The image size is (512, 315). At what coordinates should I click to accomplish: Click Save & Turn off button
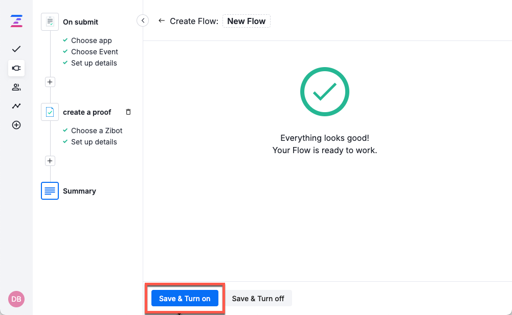point(258,298)
